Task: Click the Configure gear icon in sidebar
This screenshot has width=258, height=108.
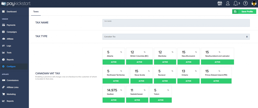Action: pos(4,67)
